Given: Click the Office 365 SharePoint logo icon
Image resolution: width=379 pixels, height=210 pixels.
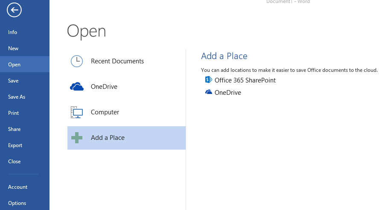Looking at the screenshot, I should (208, 80).
